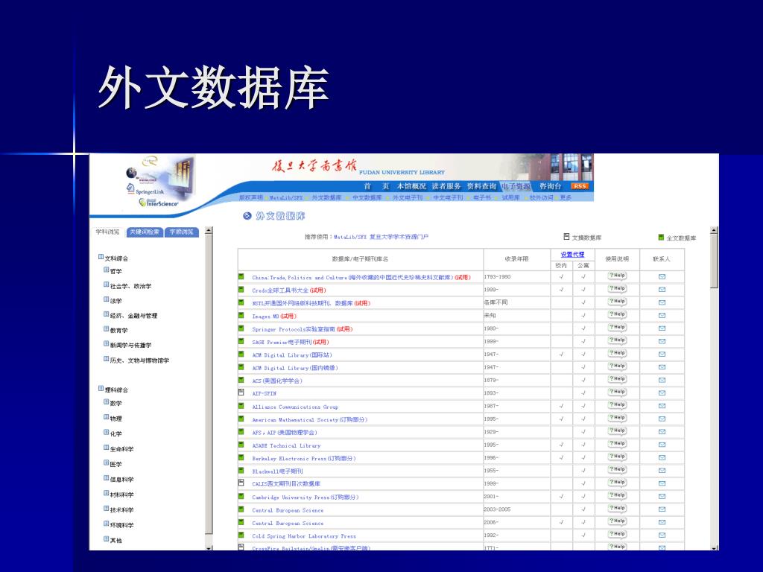Expand the 理科综合 category node
The height and width of the screenshot is (572, 763).
101,389
